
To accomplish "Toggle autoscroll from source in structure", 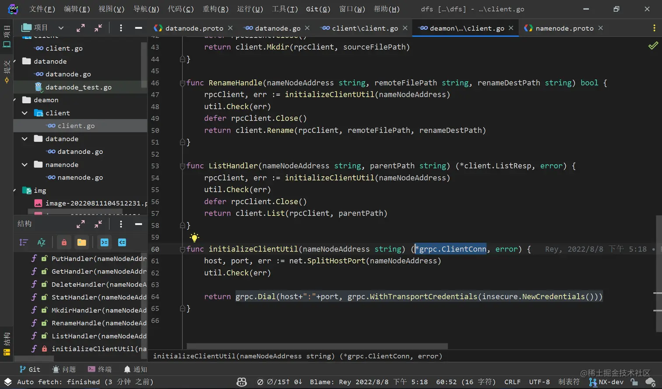I will tap(122, 242).
